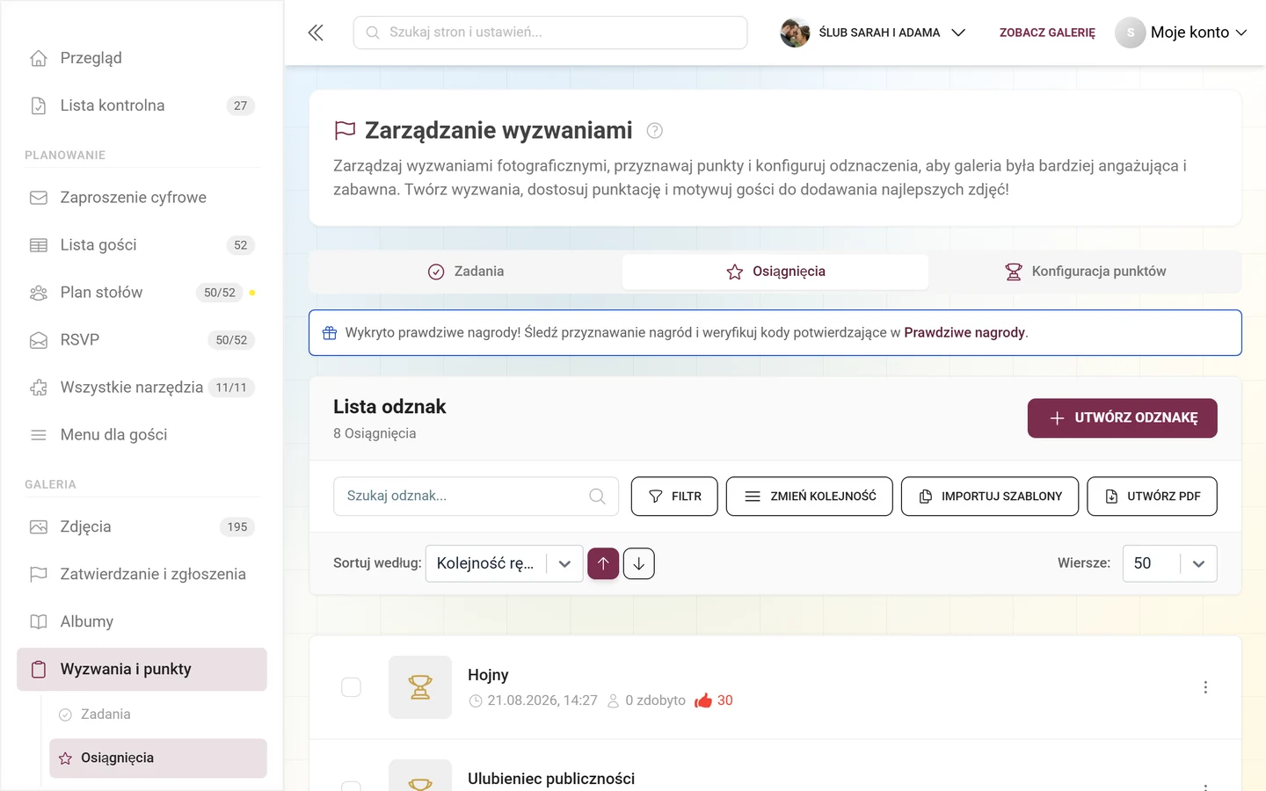Open Zaproszenie cyfrowe in the sidebar
1266x791 pixels.
[142, 198]
